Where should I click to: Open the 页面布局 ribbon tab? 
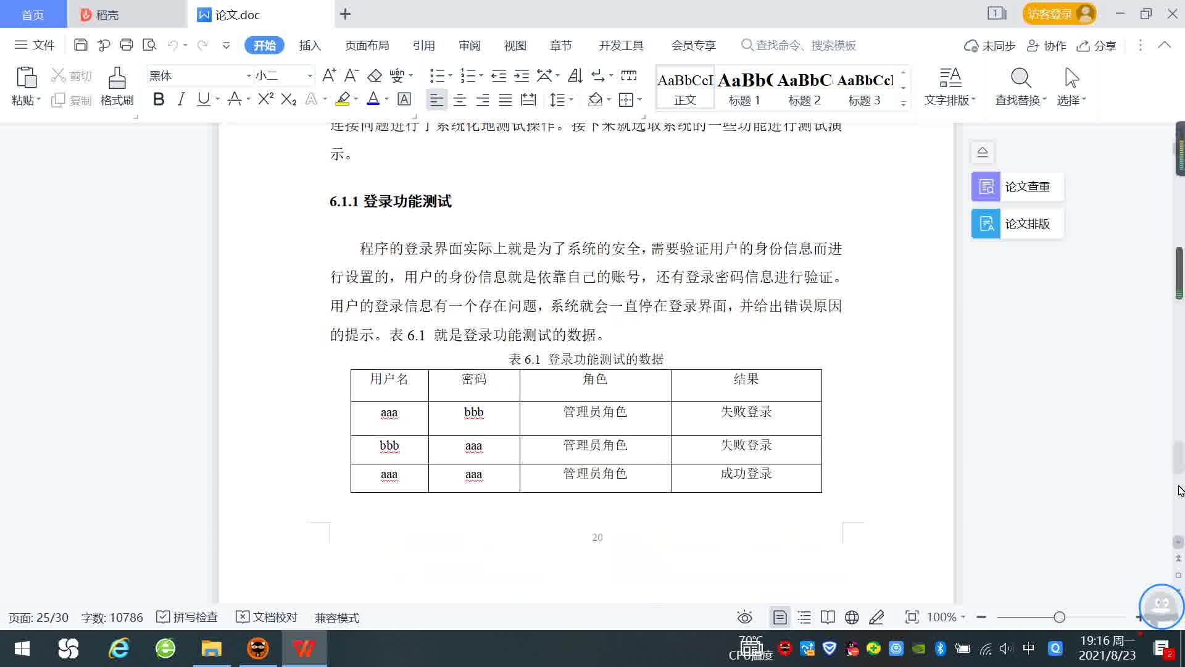click(367, 45)
